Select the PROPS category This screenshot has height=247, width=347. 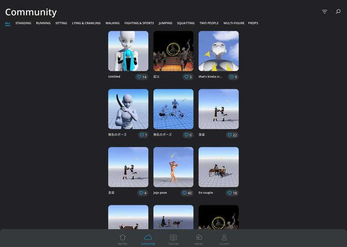(254, 23)
